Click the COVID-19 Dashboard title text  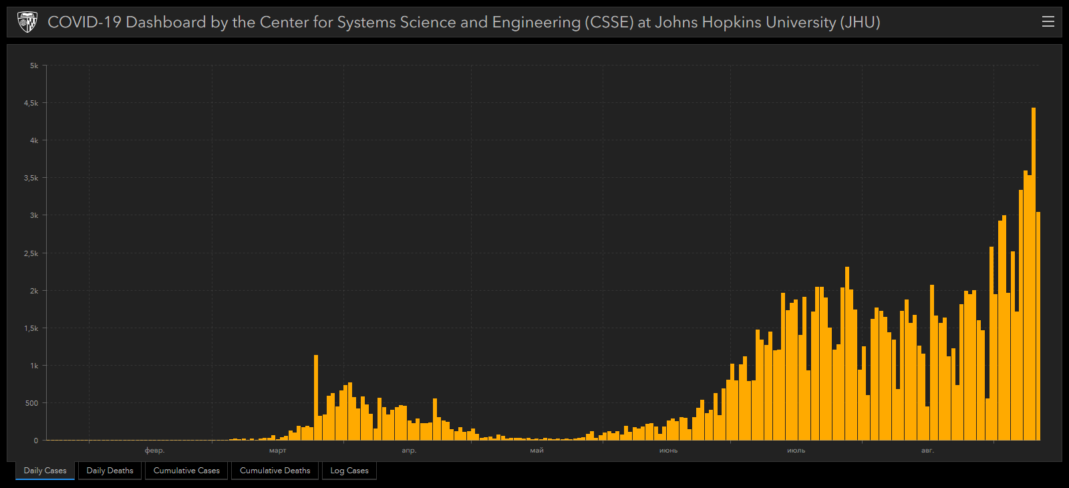pos(464,22)
